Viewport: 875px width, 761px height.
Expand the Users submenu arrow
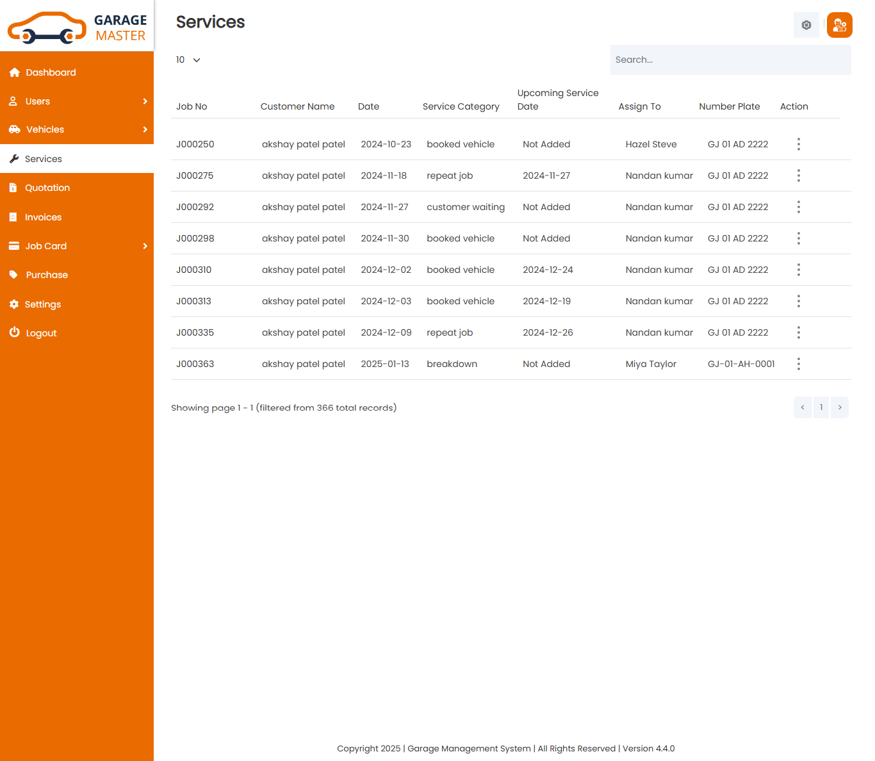point(145,101)
